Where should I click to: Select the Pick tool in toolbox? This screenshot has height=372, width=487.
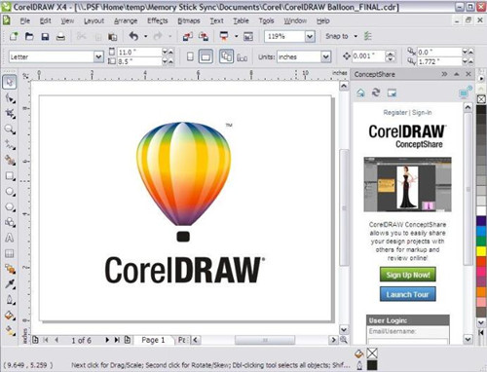coord(10,82)
